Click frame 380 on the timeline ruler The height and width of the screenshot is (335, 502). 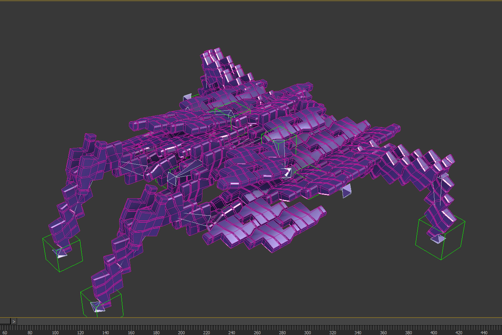[408, 331]
